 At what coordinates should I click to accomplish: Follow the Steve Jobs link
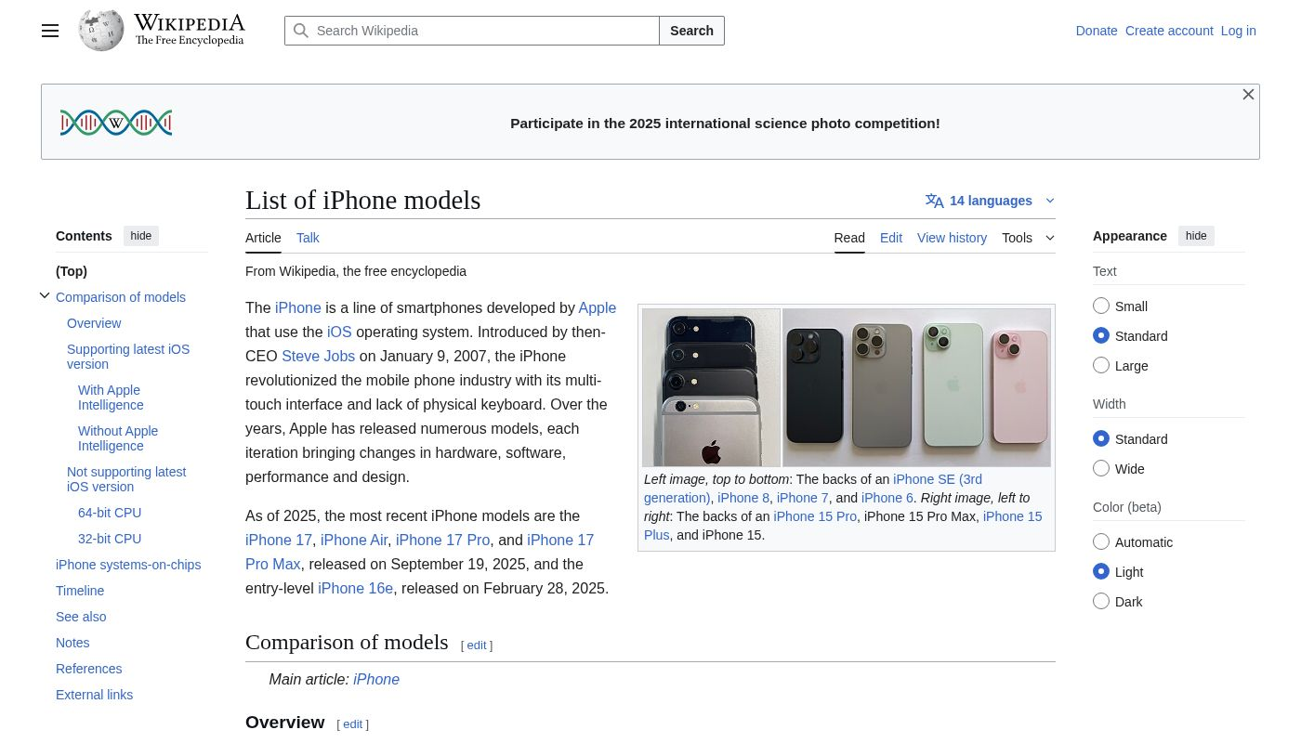pyautogui.click(x=318, y=357)
